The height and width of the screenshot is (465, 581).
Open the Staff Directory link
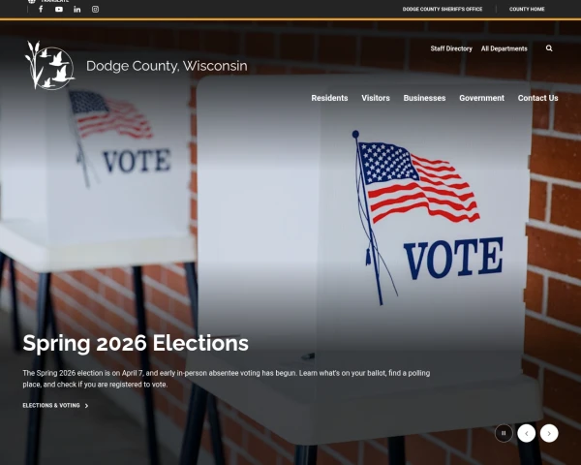[x=451, y=48]
